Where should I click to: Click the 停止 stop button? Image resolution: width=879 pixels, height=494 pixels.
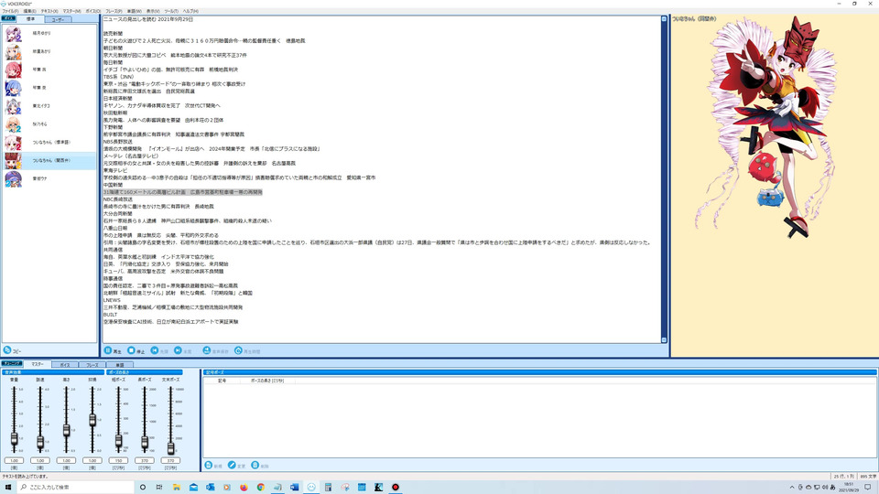click(136, 350)
